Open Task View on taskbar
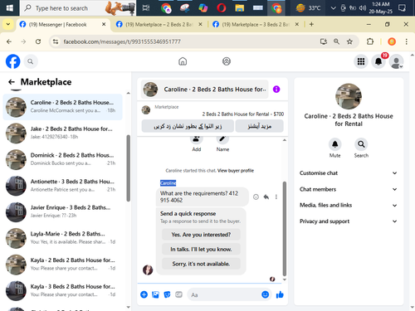The image size is (415, 311). (146, 8)
